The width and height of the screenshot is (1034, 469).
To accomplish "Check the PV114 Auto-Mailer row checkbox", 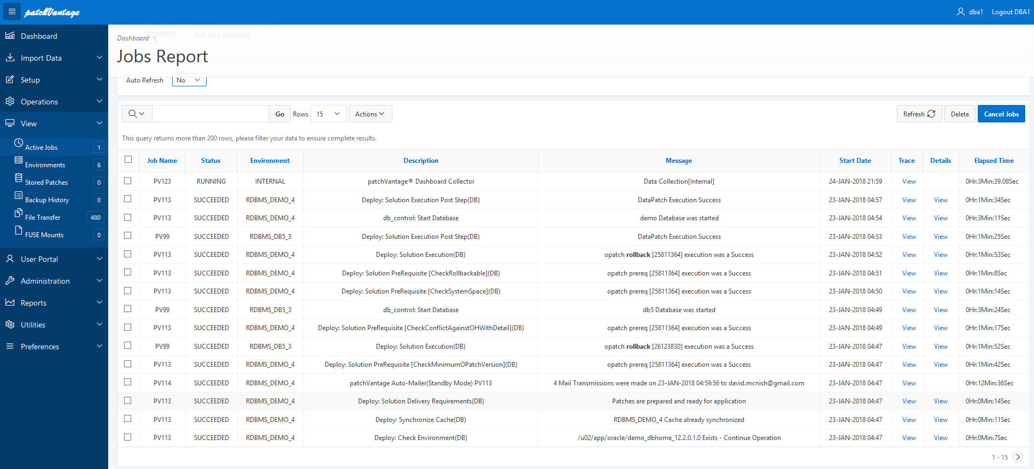I will pyautogui.click(x=128, y=382).
